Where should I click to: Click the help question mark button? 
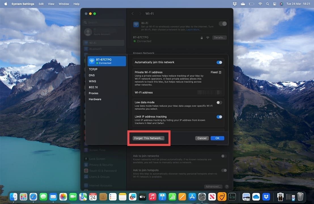point(227,187)
